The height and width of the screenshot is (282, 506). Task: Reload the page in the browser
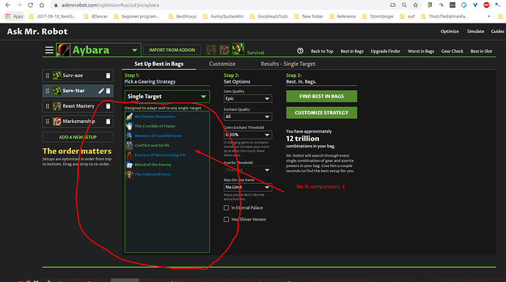pos(30,5)
